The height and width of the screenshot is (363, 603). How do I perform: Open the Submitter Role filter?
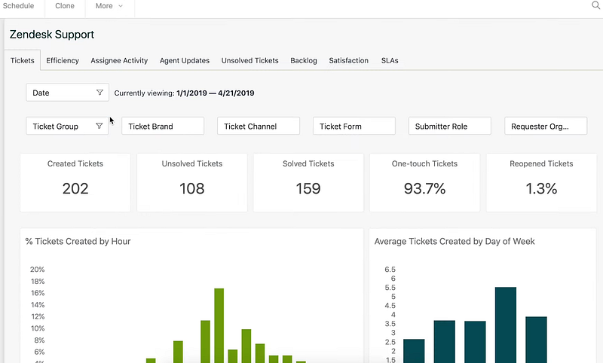coord(450,127)
